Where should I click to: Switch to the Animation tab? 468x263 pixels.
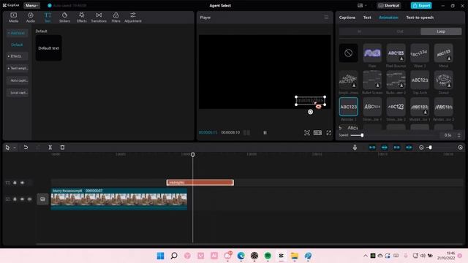[x=388, y=18]
